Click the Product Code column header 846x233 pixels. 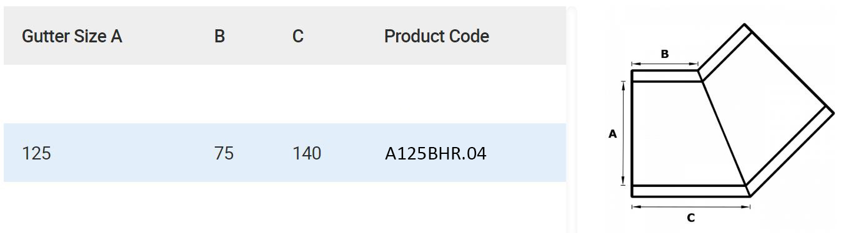pos(436,36)
